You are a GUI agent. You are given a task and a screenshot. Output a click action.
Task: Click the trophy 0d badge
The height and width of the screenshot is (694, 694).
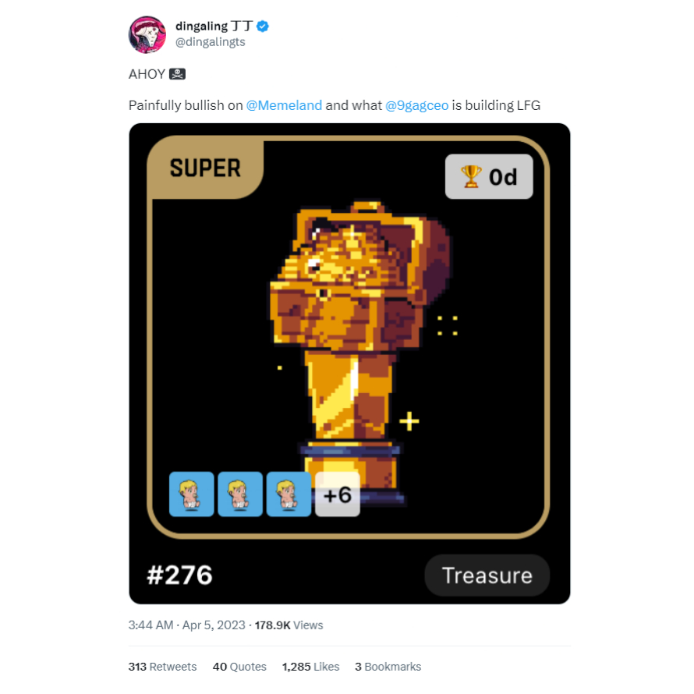(489, 176)
